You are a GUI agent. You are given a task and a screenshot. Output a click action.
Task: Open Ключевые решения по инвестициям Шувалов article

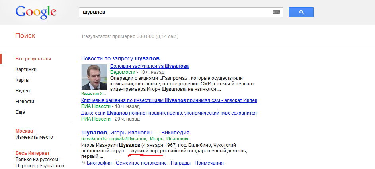click(169, 100)
